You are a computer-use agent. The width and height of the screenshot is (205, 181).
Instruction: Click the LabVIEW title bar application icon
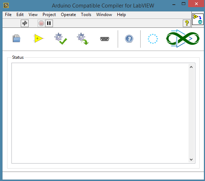pyautogui.click(x=6, y=5)
